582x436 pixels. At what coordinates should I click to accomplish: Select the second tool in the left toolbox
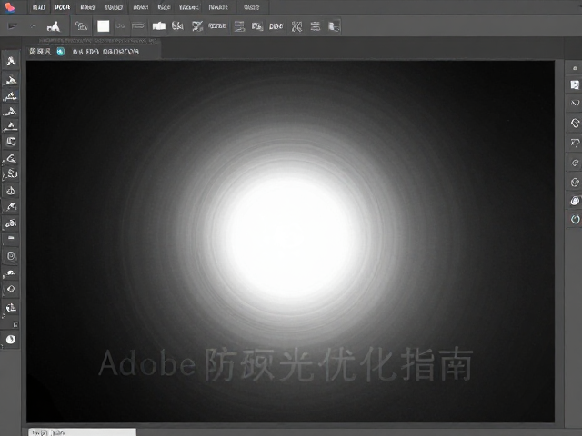(x=11, y=80)
